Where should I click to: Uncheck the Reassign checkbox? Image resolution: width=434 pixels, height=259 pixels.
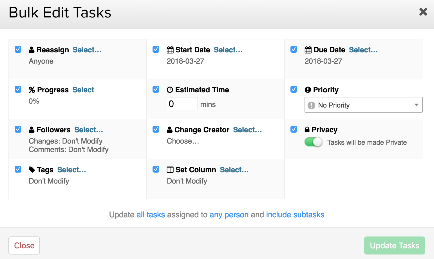click(x=18, y=50)
